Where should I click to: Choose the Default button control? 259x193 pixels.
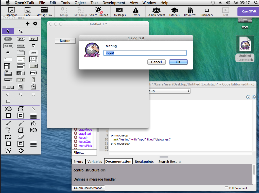(x=21, y=46)
